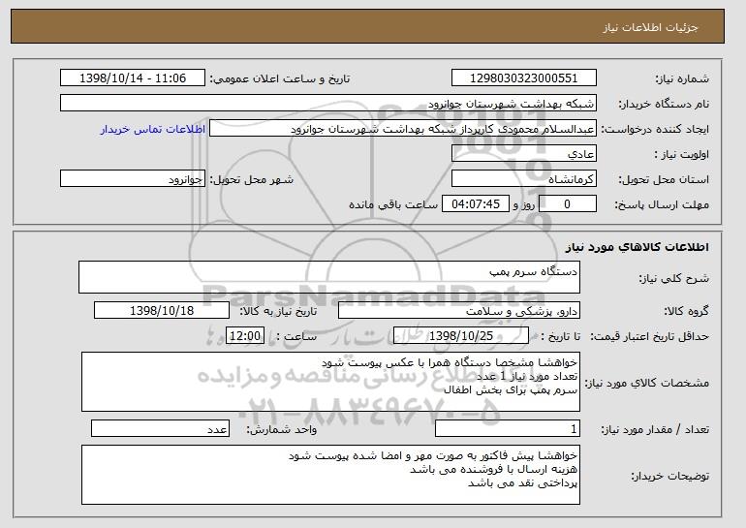Screen dimensions: 746x528
Task: Click label استان محل تحویل
Action: (x=664, y=179)
